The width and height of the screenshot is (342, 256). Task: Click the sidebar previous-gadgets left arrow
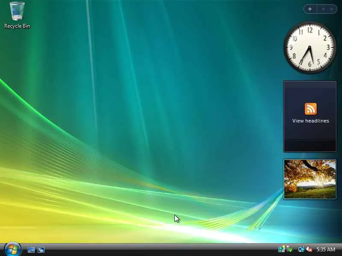pos(323,9)
